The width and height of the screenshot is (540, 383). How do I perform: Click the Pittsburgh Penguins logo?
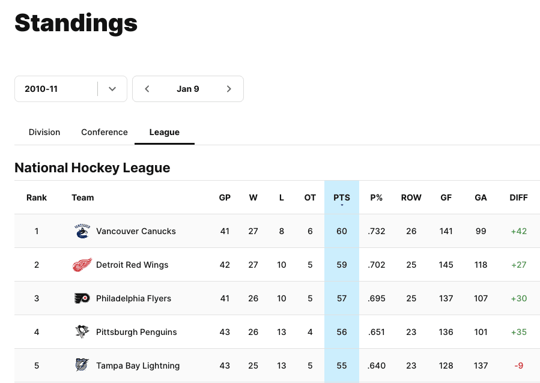tap(82, 332)
